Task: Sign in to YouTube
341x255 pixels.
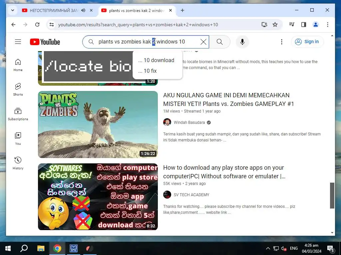Action: point(307,42)
